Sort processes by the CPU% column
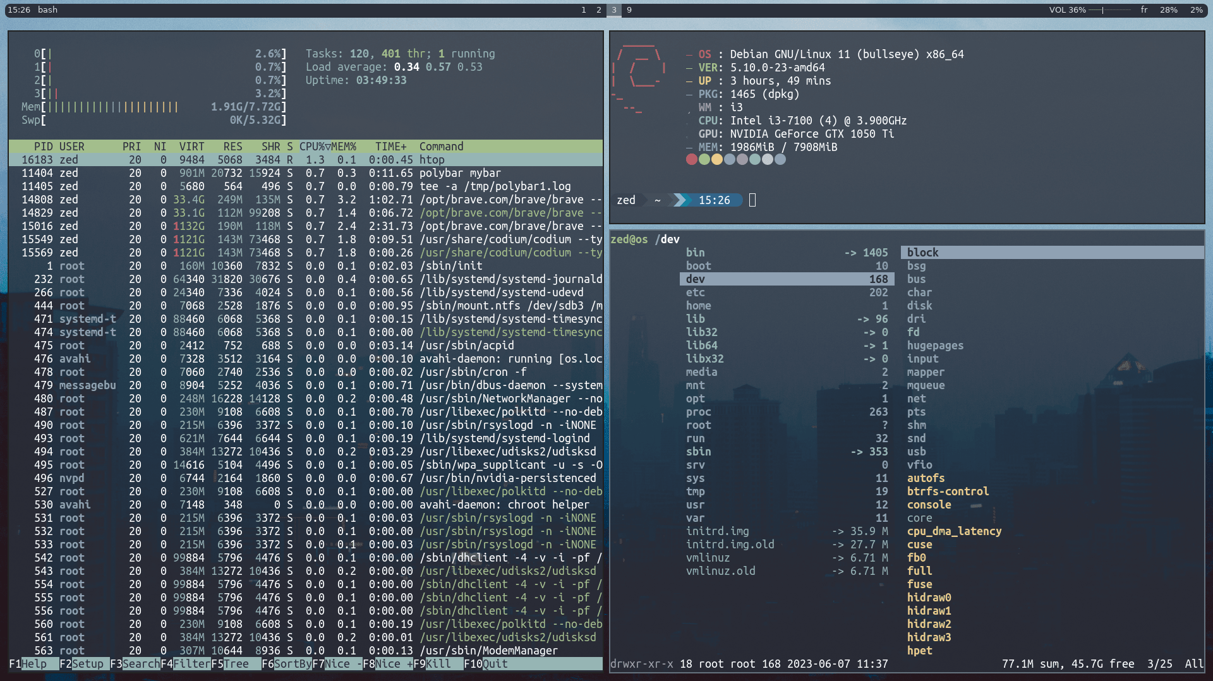 click(x=310, y=146)
